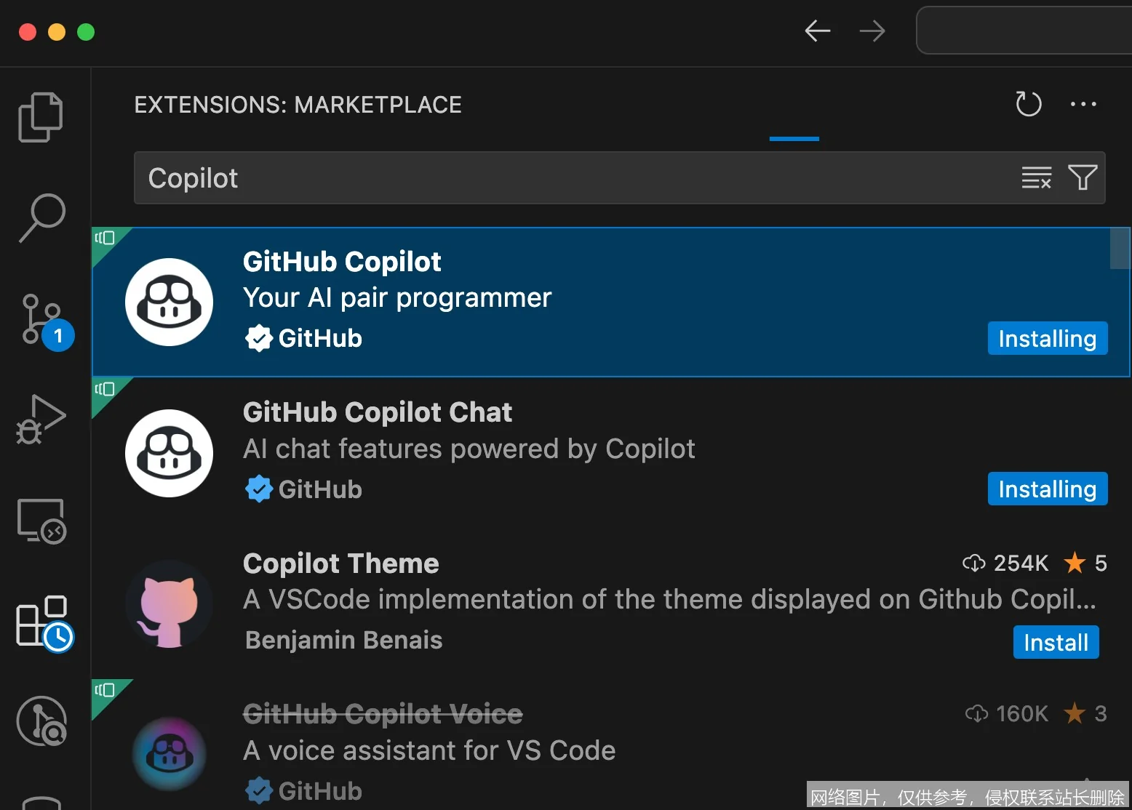The width and height of the screenshot is (1132, 810).
Task: Open the Remote Explorer icon
Action: coord(41,520)
